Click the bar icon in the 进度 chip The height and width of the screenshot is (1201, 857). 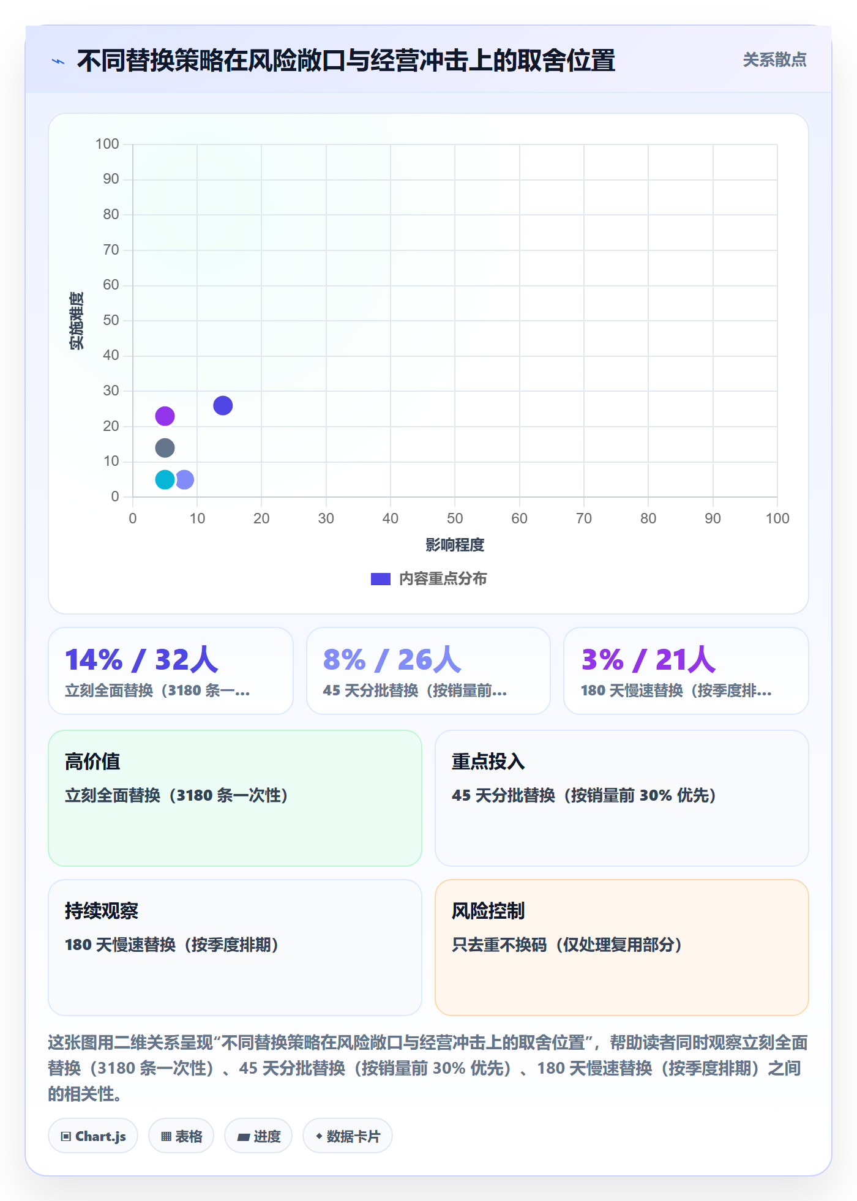244,1137
